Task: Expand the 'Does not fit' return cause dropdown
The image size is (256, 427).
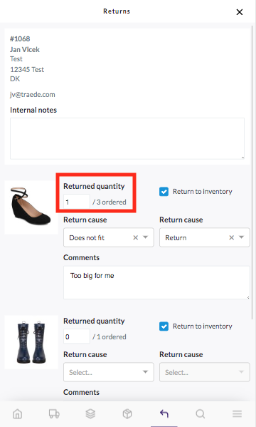Action: coord(146,237)
